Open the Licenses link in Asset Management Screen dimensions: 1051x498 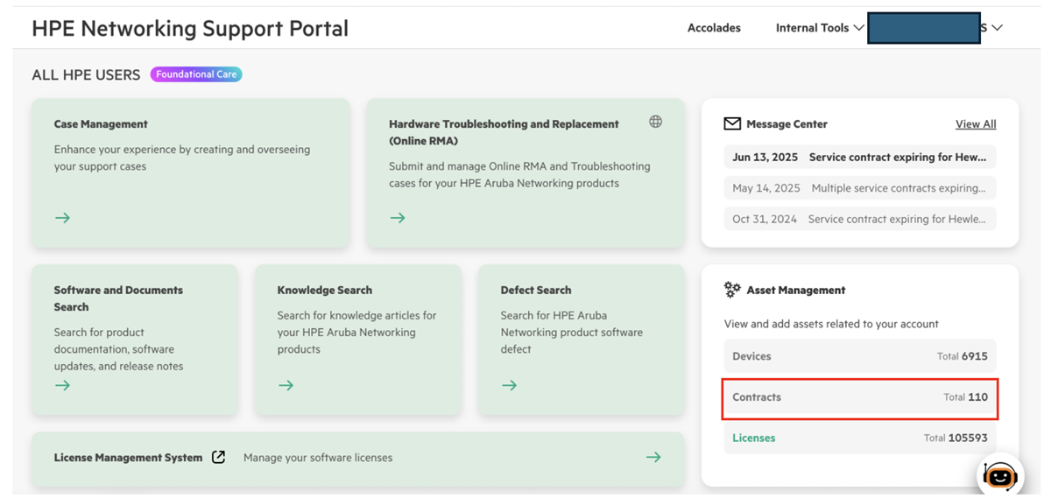pos(753,438)
